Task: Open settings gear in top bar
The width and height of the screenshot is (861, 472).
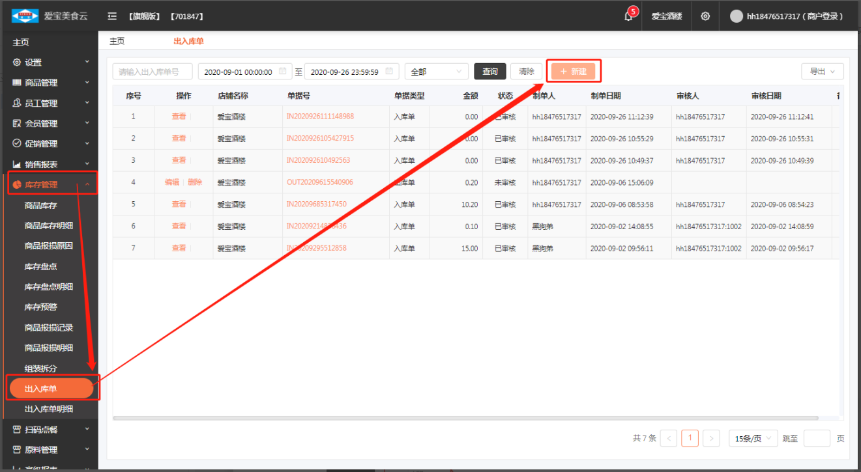Action: point(705,16)
